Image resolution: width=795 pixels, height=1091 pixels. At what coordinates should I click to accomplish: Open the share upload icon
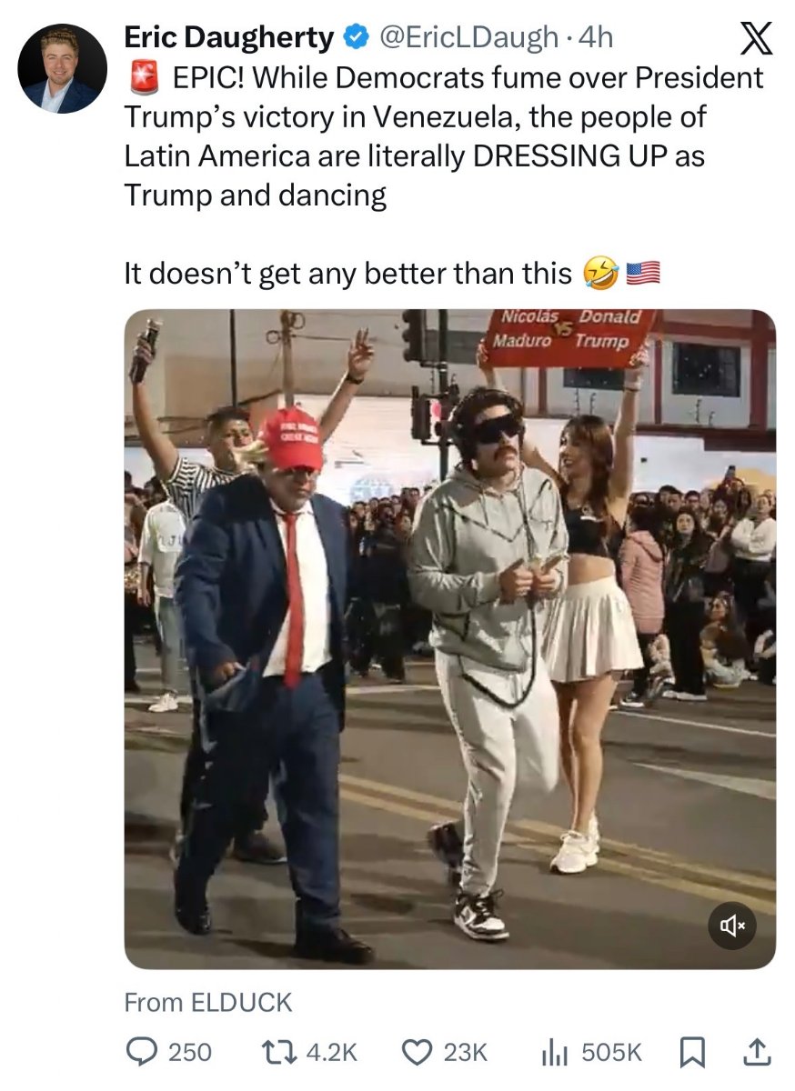coord(756,1052)
